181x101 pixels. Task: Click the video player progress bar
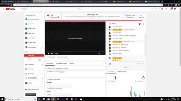pos(75,52)
